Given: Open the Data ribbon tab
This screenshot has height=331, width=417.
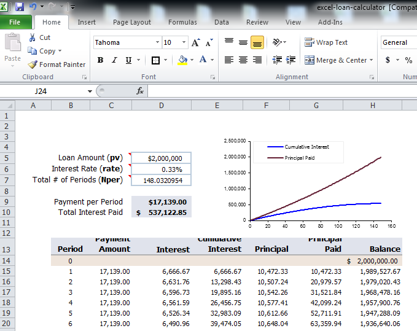Looking at the screenshot, I should point(222,22).
